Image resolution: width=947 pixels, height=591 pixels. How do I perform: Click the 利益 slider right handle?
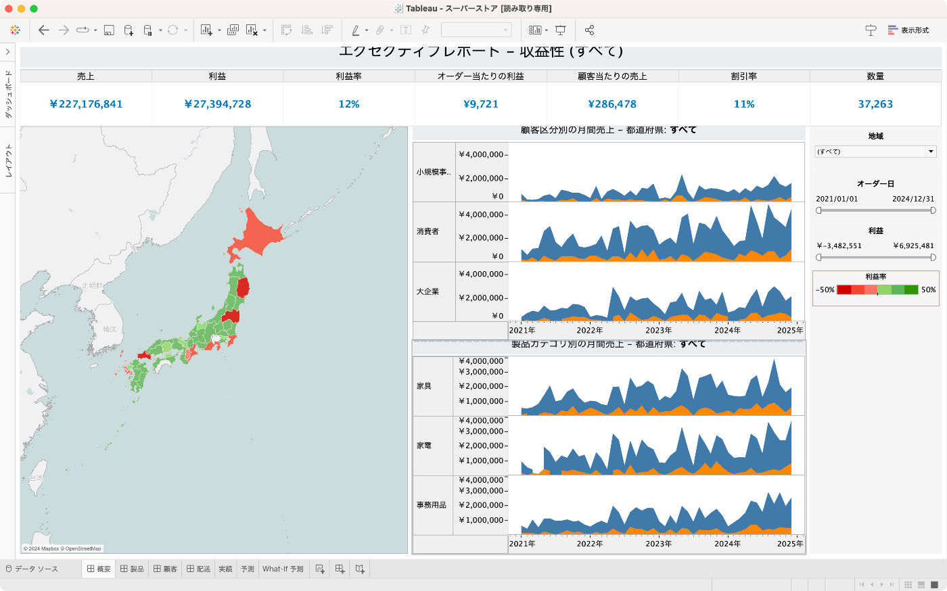933,257
